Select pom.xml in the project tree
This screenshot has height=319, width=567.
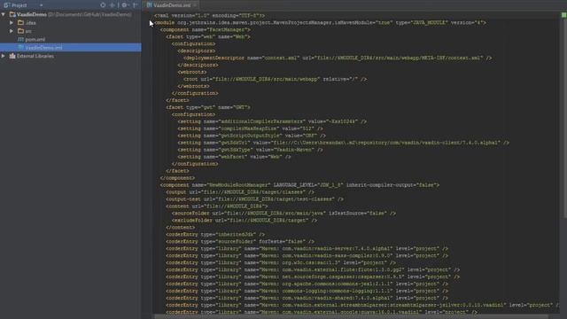click(35, 39)
